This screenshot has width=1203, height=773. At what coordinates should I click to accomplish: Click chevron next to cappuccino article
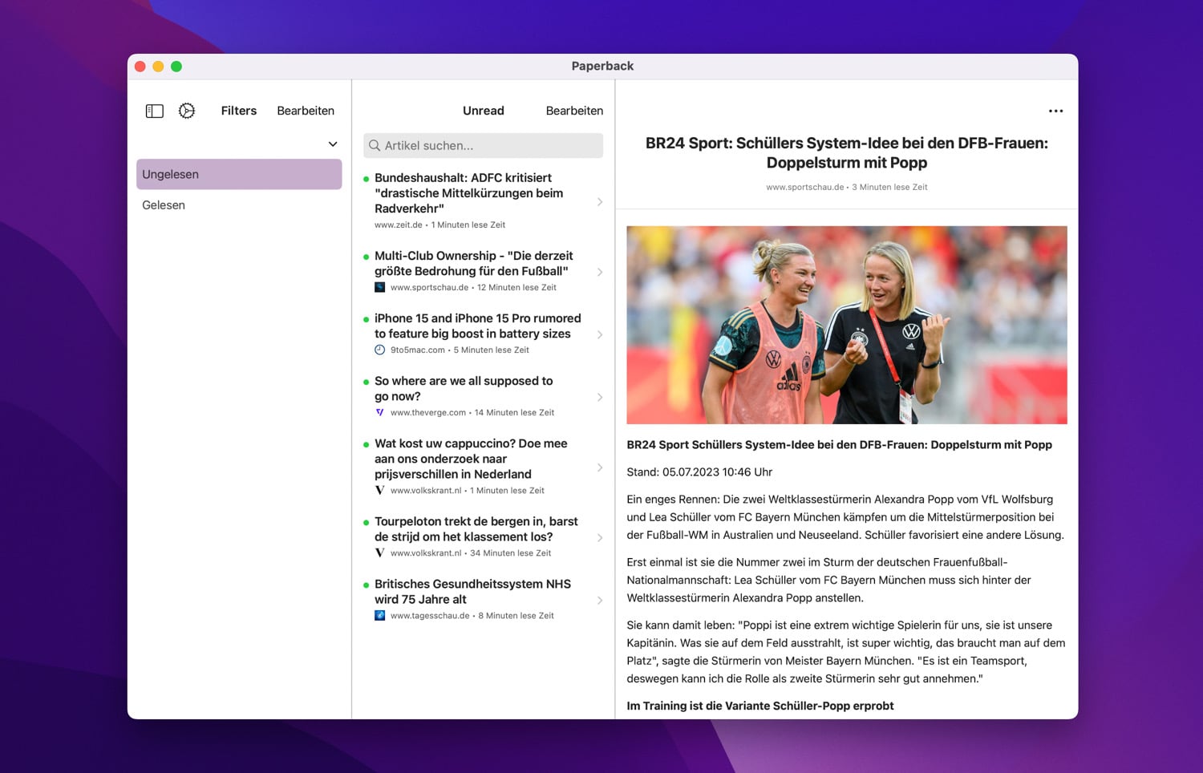[x=600, y=467]
